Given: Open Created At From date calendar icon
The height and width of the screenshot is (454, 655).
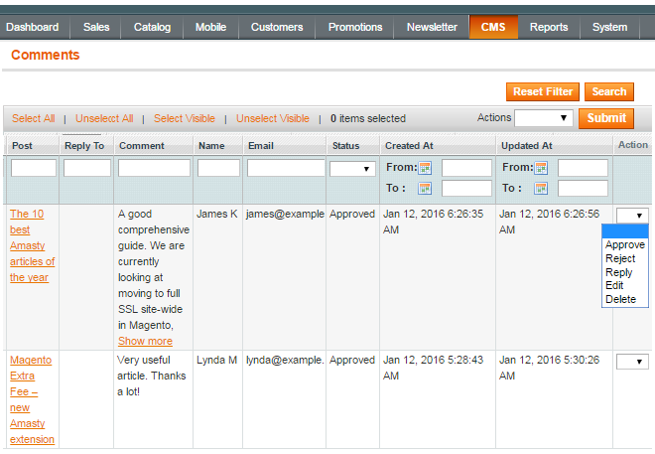Looking at the screenshot, I should (x=425, y=168).
